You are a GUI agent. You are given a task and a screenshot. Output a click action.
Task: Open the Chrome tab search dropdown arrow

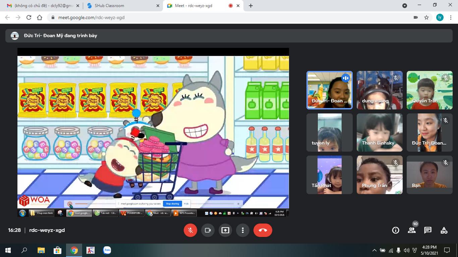point(405,6)
